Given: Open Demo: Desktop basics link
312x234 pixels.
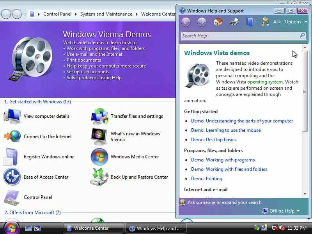Looking at the screenshot, I should [x=214, y=140].
